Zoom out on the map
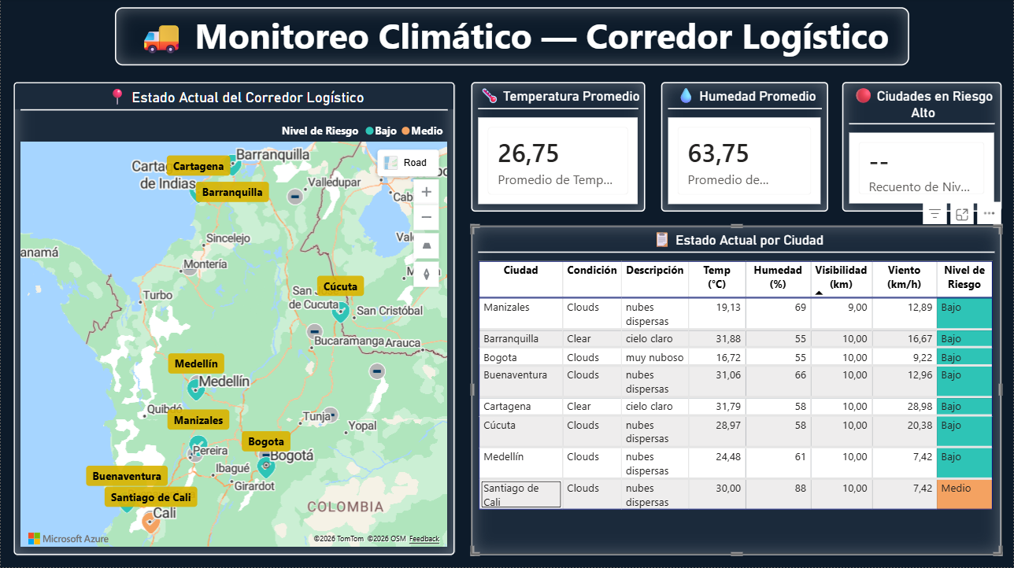The width and height of the screenshot is (1014, 568). [x=427, y=217]
